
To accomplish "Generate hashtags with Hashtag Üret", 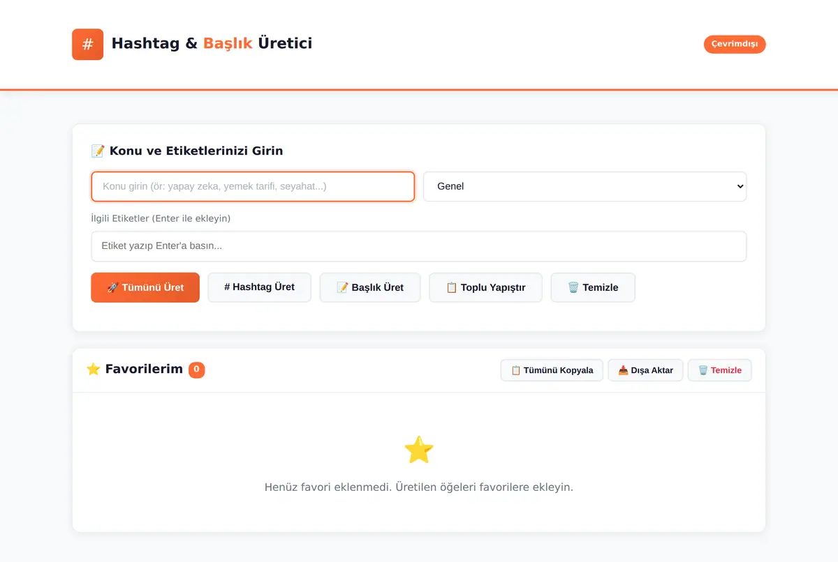I will point(259,287).
